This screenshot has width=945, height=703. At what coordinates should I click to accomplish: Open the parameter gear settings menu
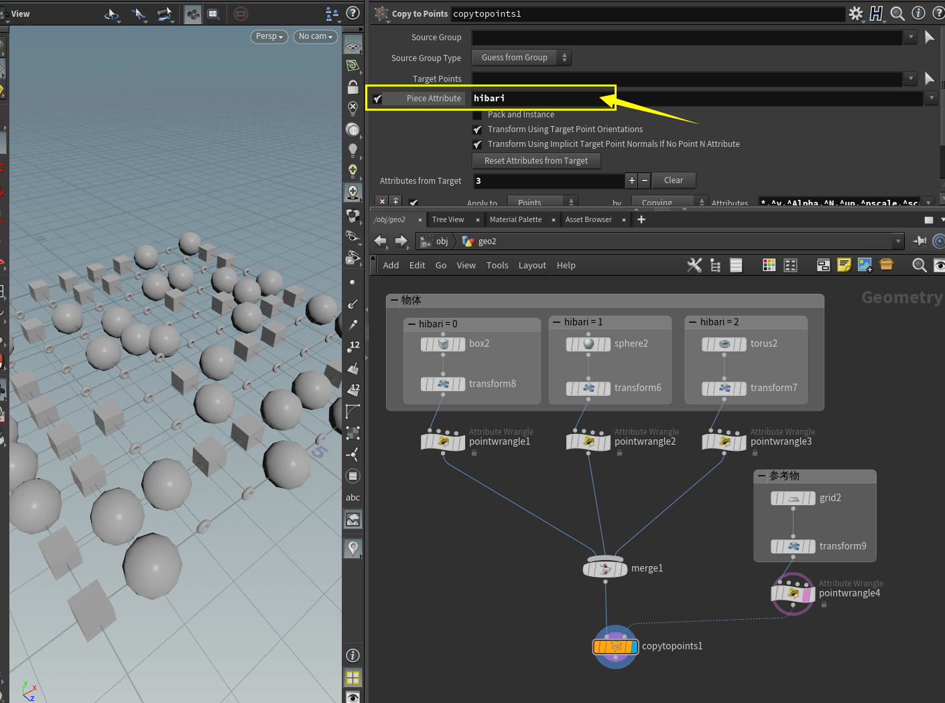point(856,13)
